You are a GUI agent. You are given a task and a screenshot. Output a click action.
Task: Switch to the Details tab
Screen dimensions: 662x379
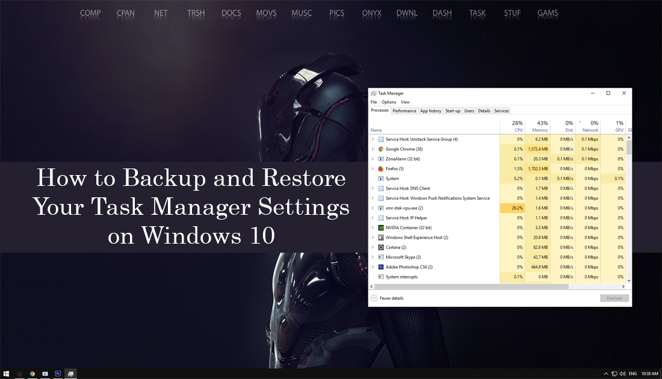484,111
